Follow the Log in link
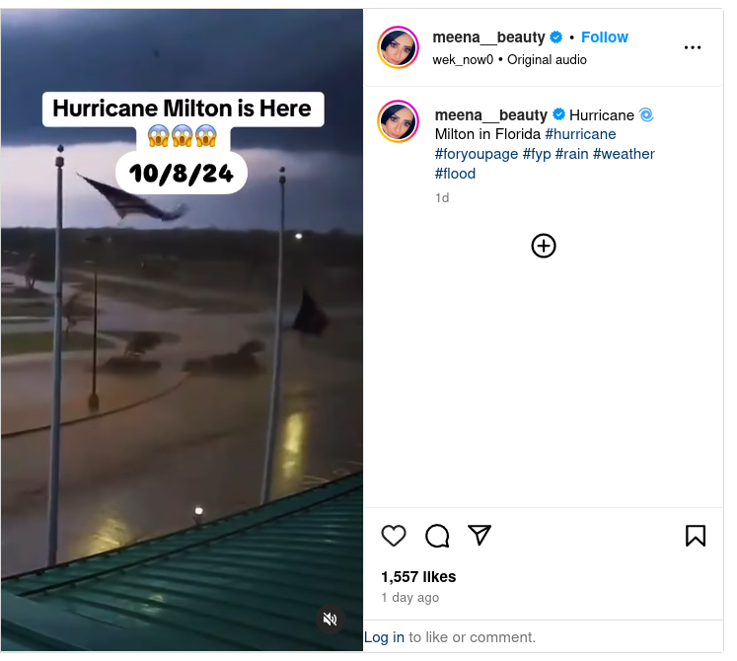The width and height of the screenshot is (737, 661). pos(384,637)
